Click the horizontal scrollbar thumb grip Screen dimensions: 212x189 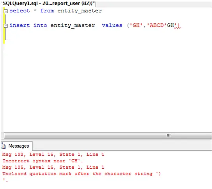pyautogui.click(x=168, y=135)
